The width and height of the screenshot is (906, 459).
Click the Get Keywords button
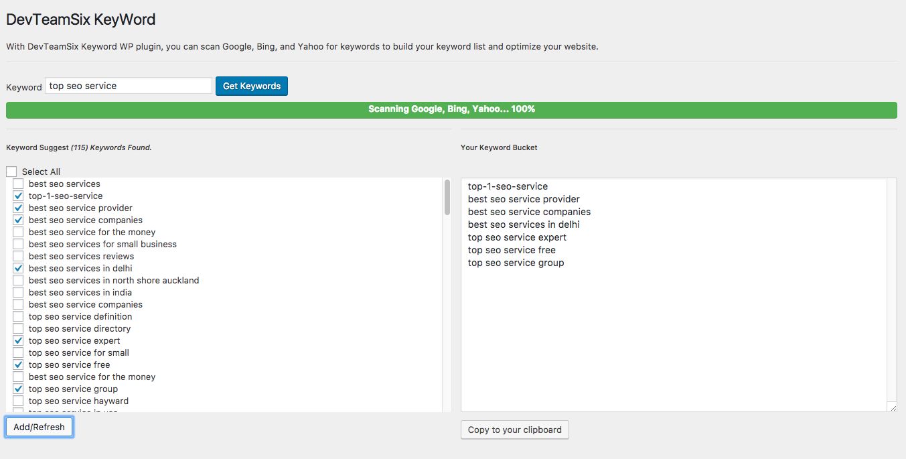(251, 86)
